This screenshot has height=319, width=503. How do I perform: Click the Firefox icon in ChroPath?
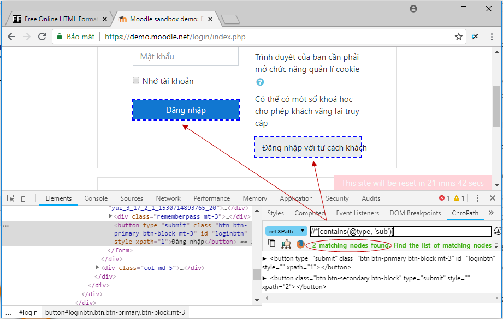click(x=300, y=244)
